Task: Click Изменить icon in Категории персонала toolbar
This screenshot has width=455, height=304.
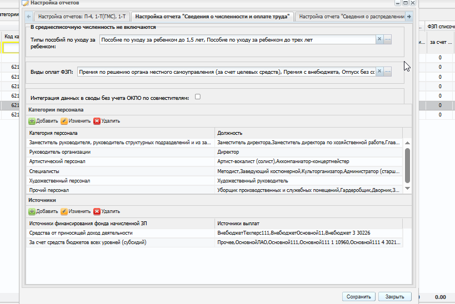Action: (64, 121)
